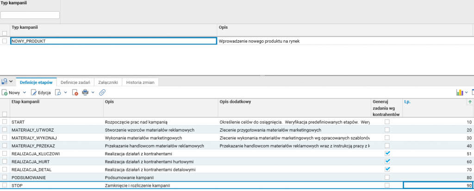Screen dimensions: 474x191
Task: Expand the bar chart dropdown arrow
Action: click(x=467, y=93)
